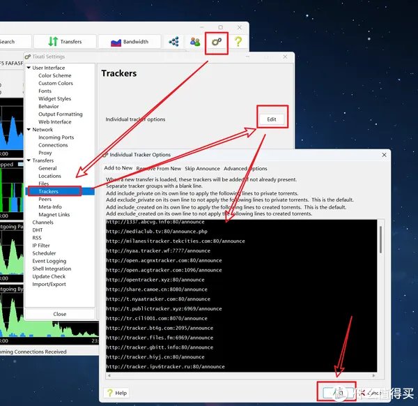Select Color Scheme in settings tree
This screenshot has height=406, width=418.
(54, 75)
